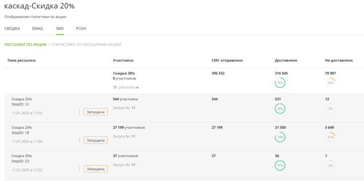The image size is (364, 181).
Task: Open the СВОДКА tab
Action: pos(12,28)
